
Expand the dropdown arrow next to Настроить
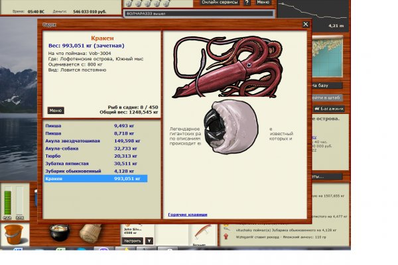click(x=149, y=241)
